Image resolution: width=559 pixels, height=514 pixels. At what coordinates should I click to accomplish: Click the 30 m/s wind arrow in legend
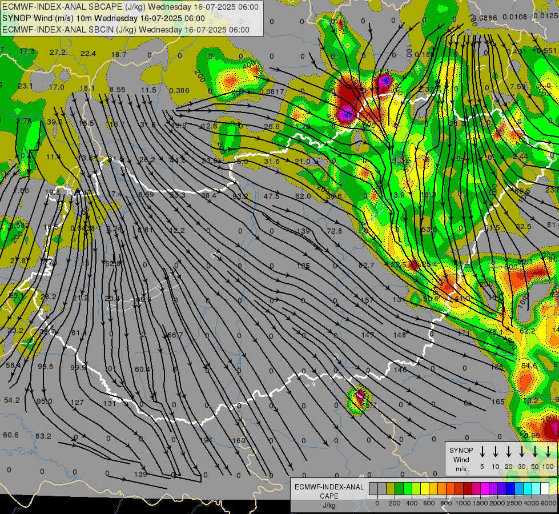[521, 452]
